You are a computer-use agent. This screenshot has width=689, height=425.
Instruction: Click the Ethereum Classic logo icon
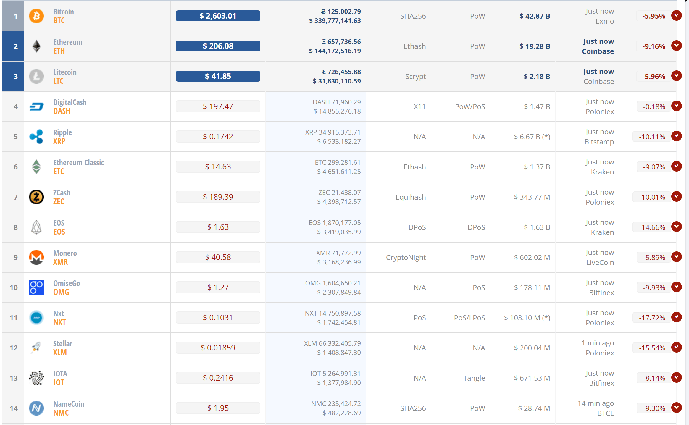36,167
